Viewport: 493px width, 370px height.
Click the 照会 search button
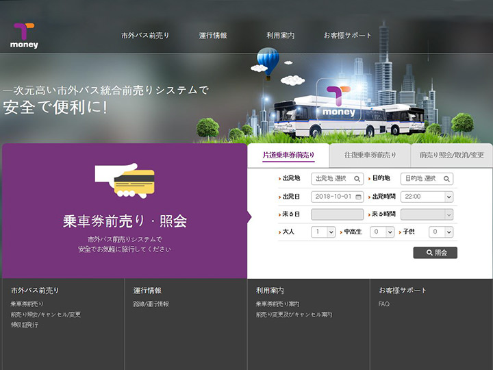click(435, 253)
